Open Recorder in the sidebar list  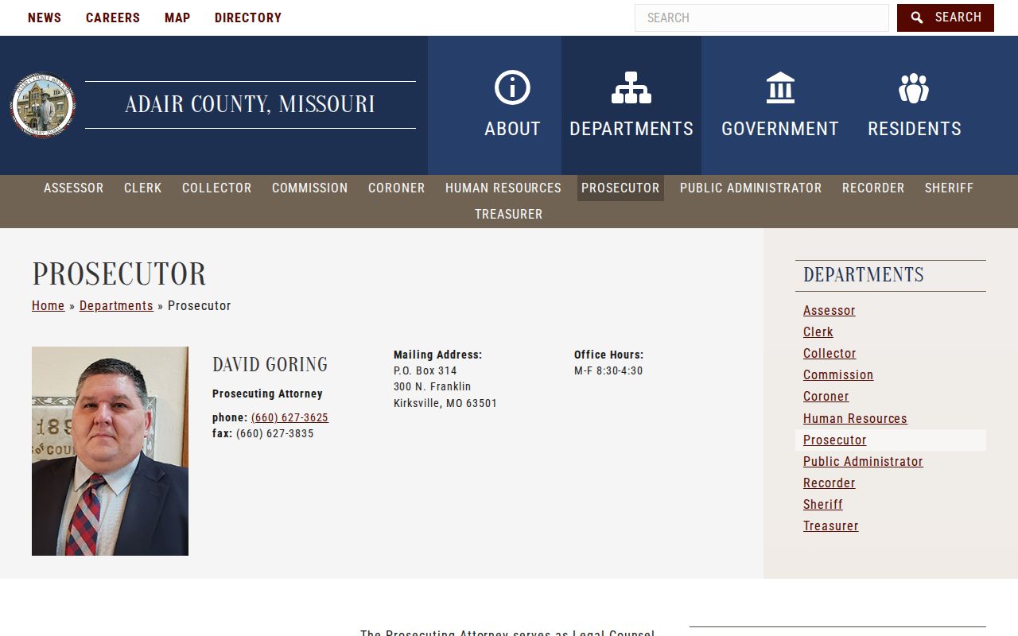(x=830, y=483)
